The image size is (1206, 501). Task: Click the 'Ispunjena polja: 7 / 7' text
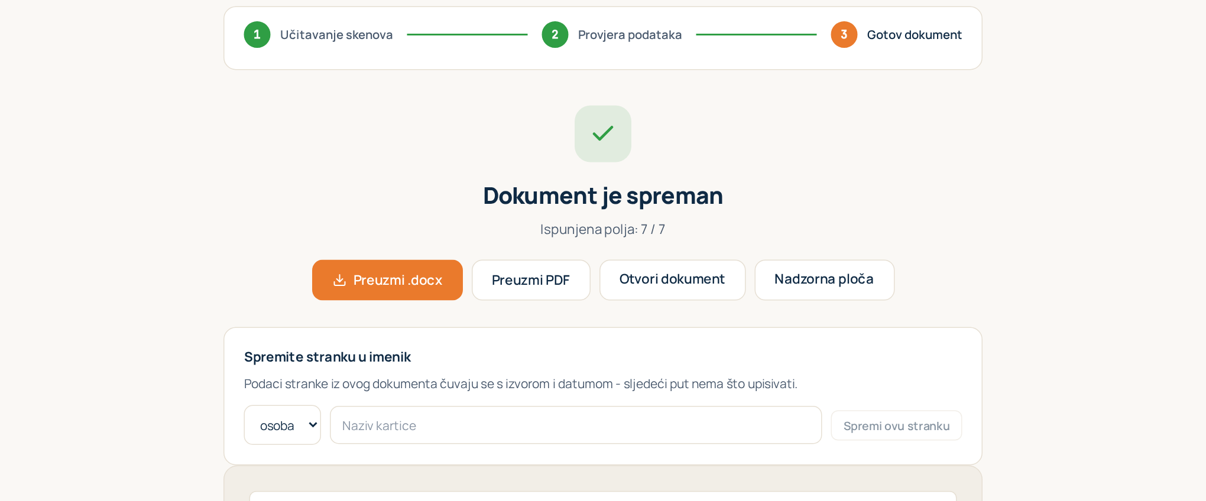603,229
